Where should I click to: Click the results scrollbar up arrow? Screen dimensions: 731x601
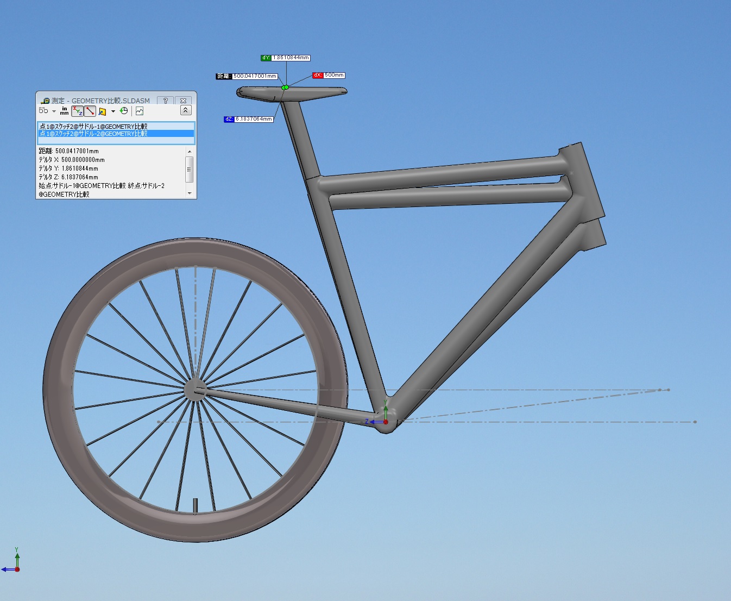[x=190, y=152]
